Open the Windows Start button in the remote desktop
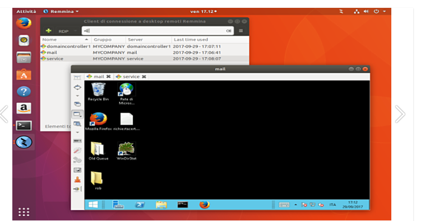Image resolution: width=430 pixels, height=221 pixels. coord(93,205)
